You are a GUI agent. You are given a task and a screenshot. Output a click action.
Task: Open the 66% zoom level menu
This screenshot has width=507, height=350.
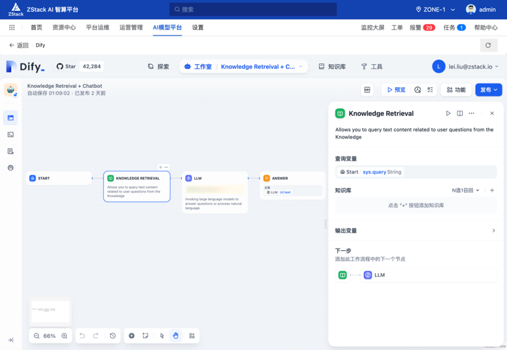49,336
